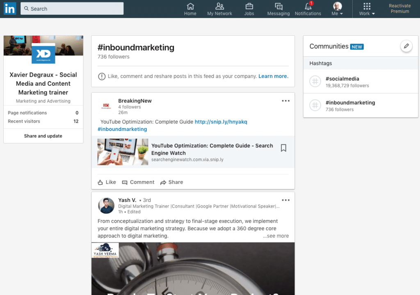Open the Jobs section
420x295 pixels.
(249, 9)
